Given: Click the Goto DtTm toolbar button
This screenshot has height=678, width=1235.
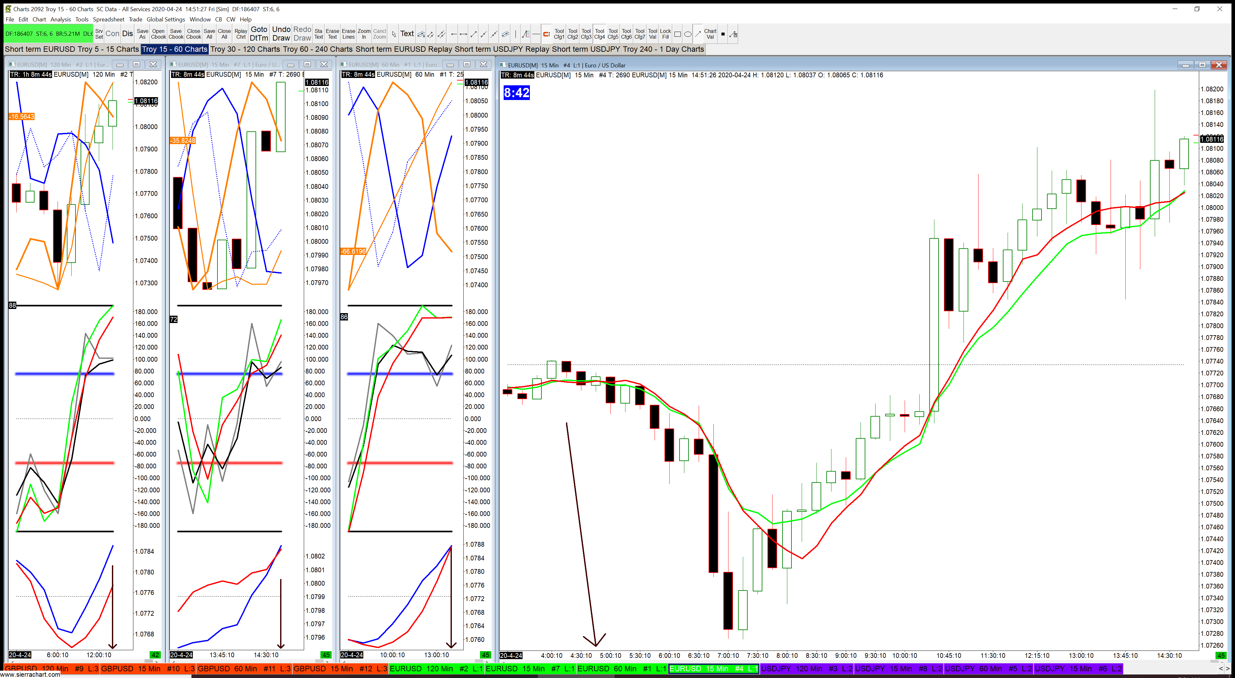Looking at the screenshot, I should click(x=259, y=34).
